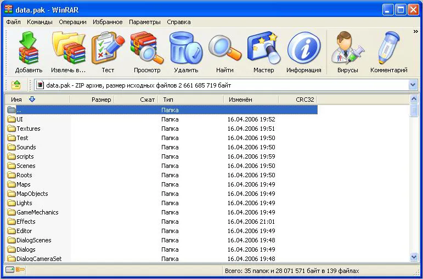The width and height of the screenshot is (423, 279).
Task: Click date 16.04.2006 19:59 in scripts row
Action: tap(251, 156)
